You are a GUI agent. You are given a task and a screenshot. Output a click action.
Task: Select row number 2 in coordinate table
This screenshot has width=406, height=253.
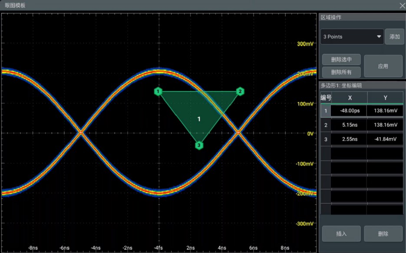[326, 125]
